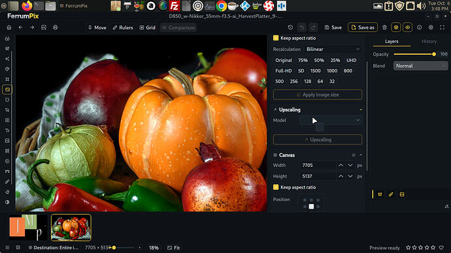
Task: Uncheck Keep aspect ratio for canvas
Action: [x=276, y=187]
